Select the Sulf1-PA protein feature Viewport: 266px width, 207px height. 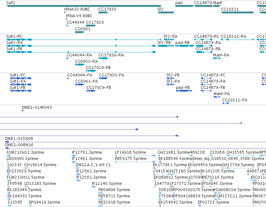(21, 84)
